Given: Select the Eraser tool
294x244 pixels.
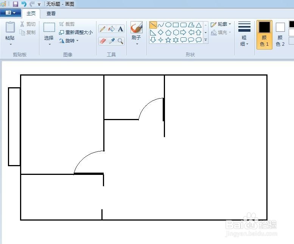Looking at the screenshot, I should click(x=103, y=41).
